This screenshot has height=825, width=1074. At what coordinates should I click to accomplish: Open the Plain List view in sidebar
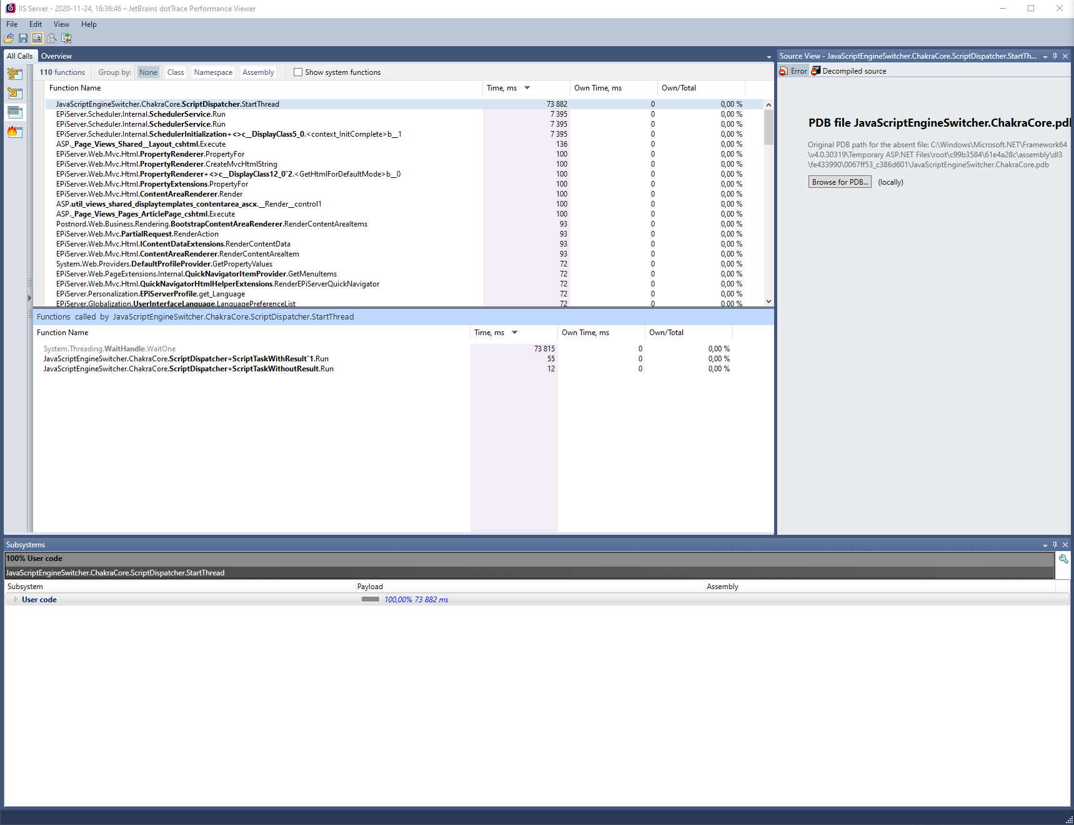click(14, 112)
